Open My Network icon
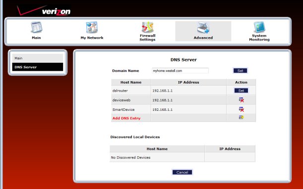The height and width of the screenshot is (189, 303). 92,27
